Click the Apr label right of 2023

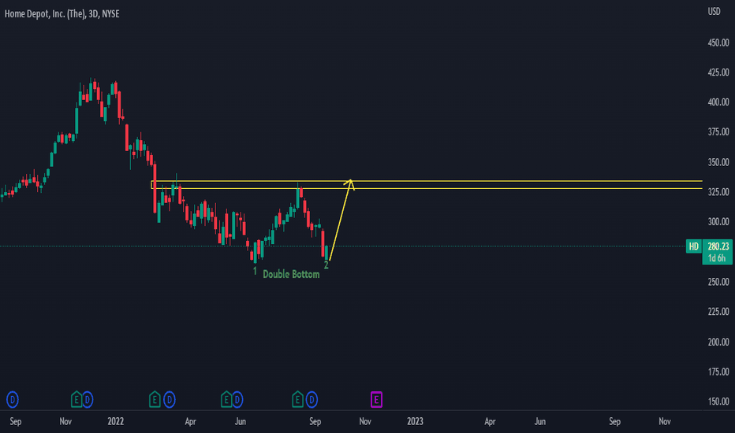click(490, 421)
